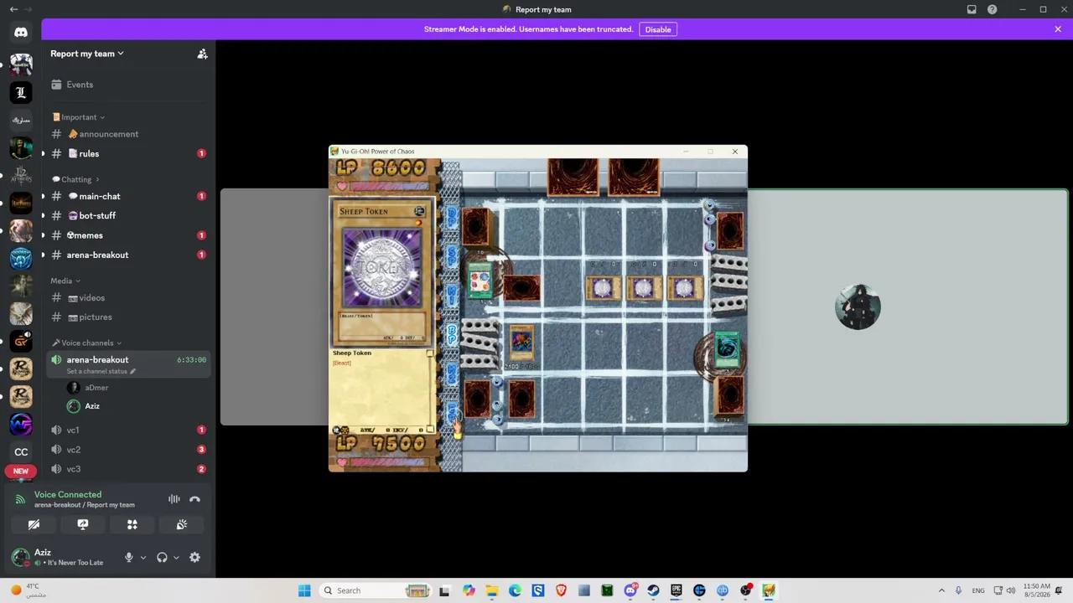Disable Streamer Mode
The width and height of the screenshot is (1073, 603).
point(658,29)
